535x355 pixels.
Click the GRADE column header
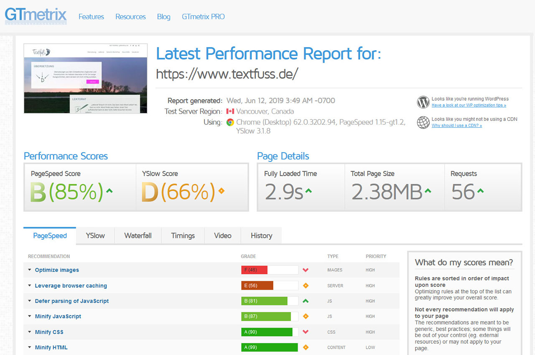[x=248, y=256]
